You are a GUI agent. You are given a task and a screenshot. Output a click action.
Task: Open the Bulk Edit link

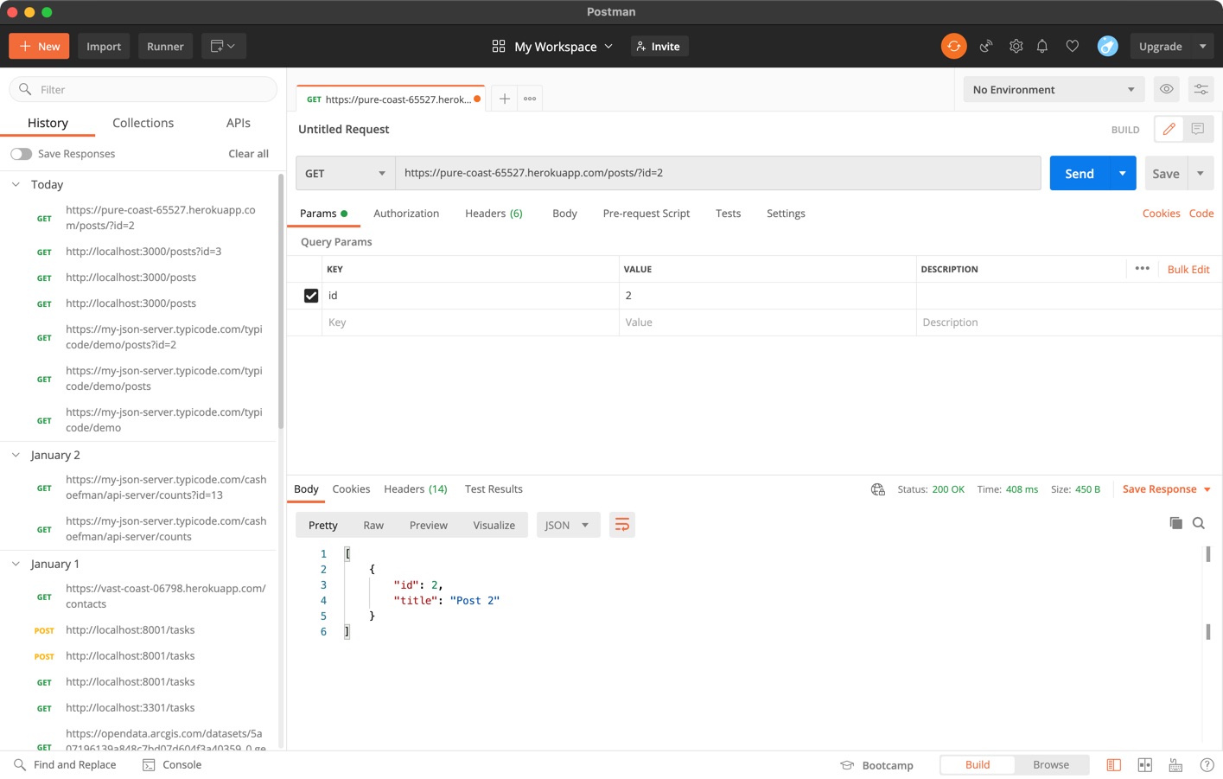point(1188,269)
